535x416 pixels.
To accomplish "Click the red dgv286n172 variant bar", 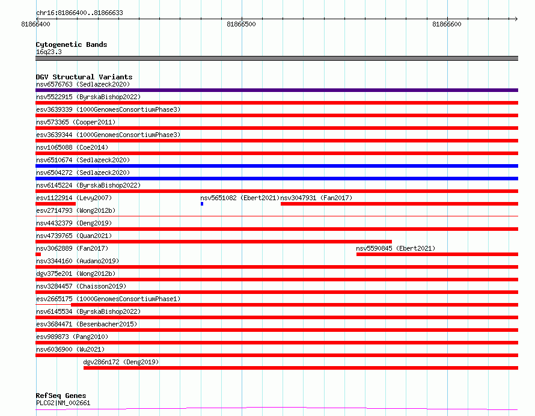I will [x=301, y=368].
